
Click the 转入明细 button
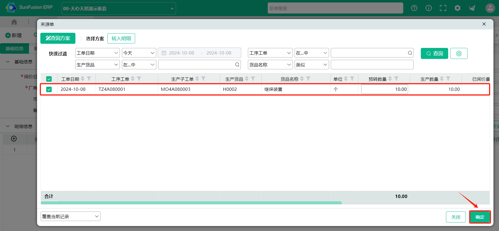(x=121, y=38)
